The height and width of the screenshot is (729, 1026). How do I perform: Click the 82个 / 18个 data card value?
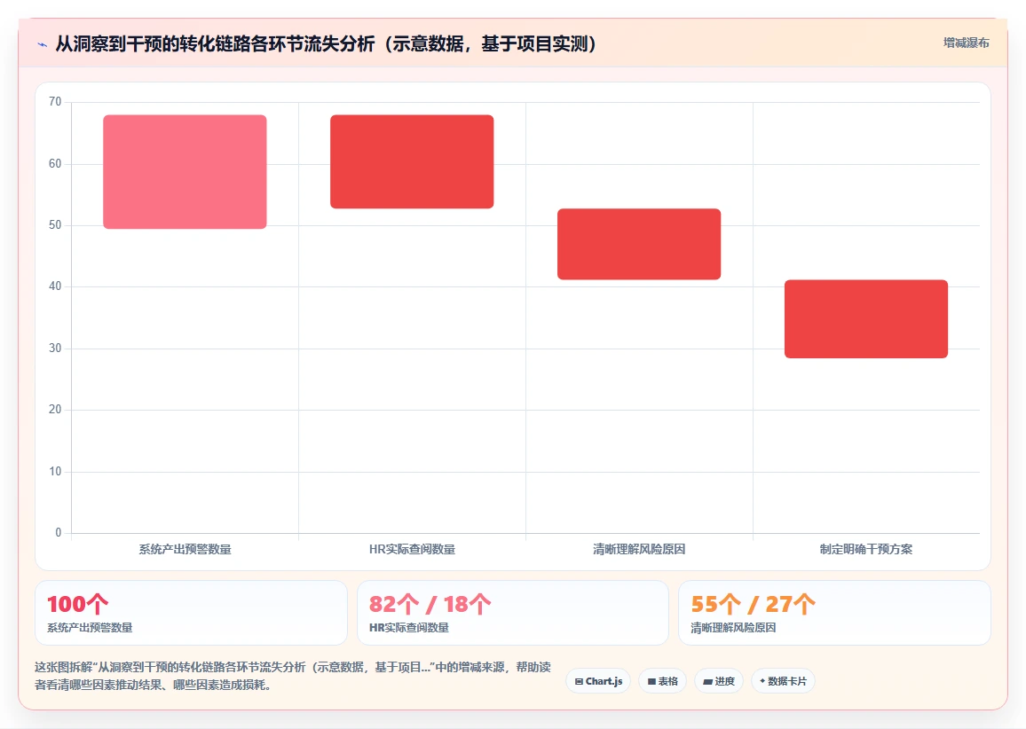pos(430,604)
